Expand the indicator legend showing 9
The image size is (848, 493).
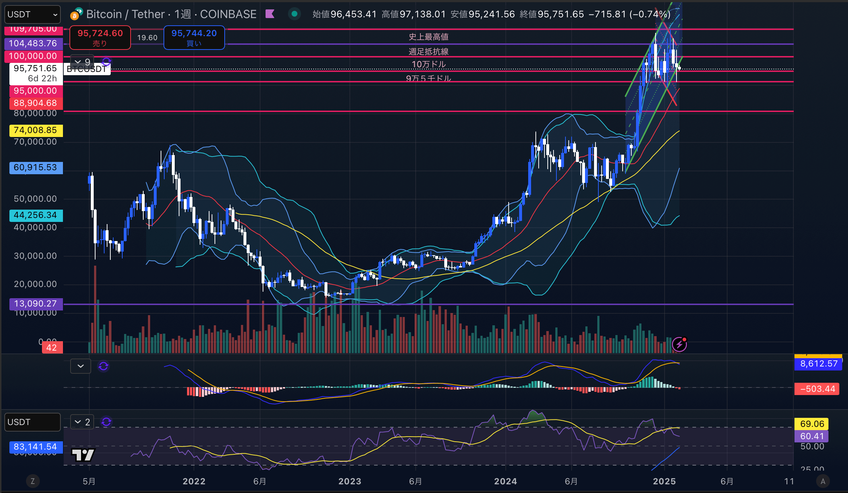(82, 62)
